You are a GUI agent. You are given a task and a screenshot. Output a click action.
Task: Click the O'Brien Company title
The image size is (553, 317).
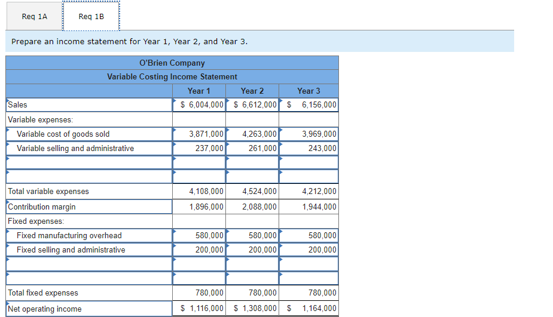click(x=172, y=63)
